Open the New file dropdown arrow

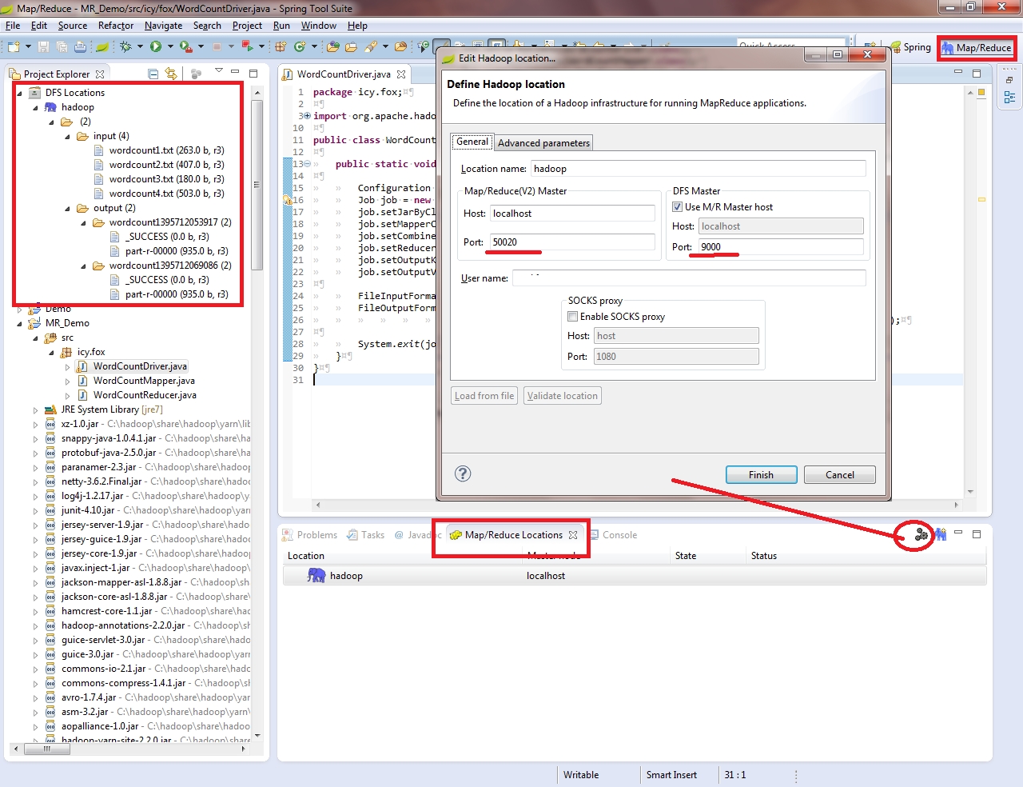(x=28, y=47)
